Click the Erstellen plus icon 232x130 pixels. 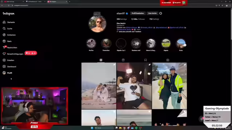point(4,60)
